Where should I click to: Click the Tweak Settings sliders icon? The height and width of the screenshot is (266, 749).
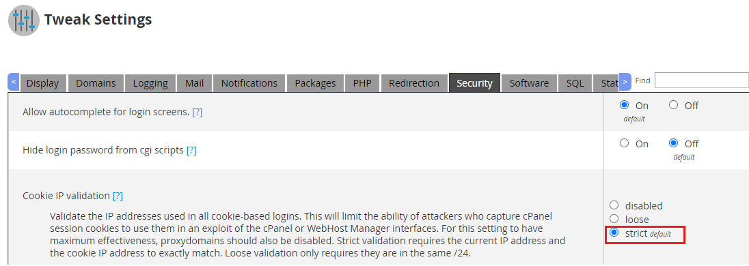click(24, 20)
